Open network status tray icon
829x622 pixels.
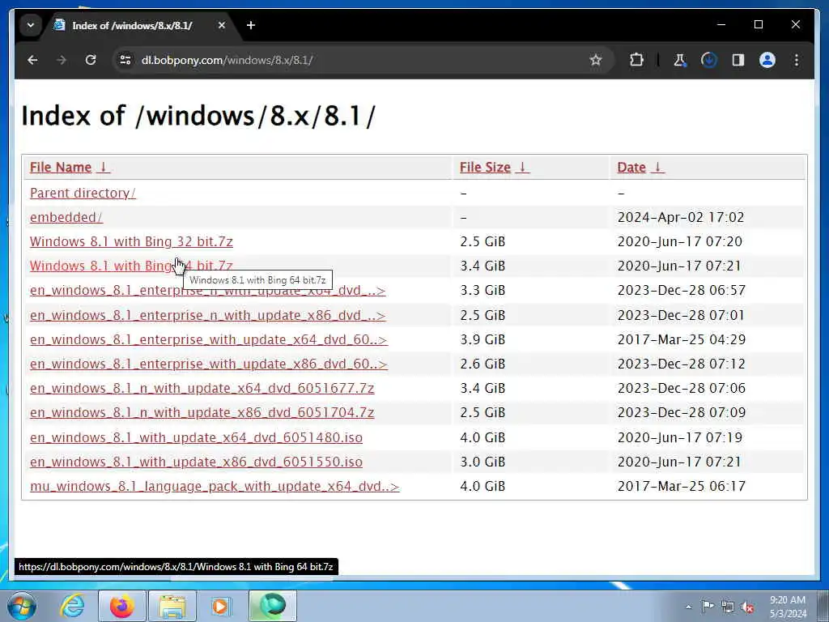[728, 607]
